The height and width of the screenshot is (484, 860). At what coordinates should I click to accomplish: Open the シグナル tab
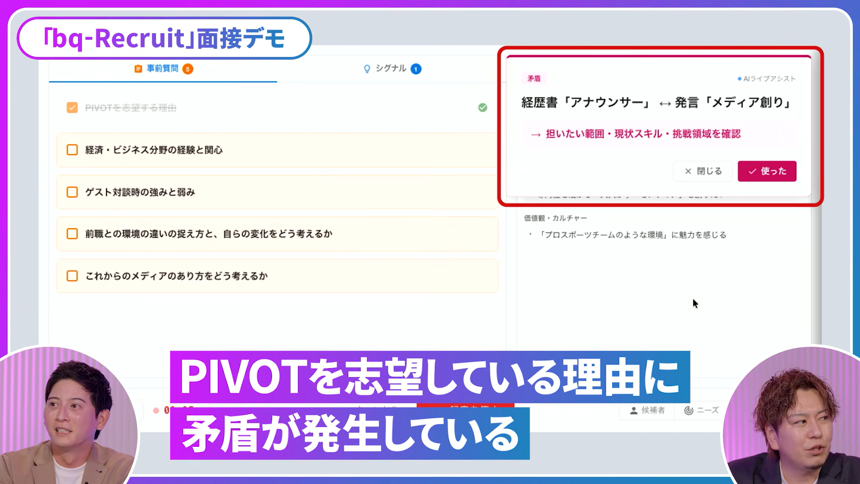tap(392, 69)
